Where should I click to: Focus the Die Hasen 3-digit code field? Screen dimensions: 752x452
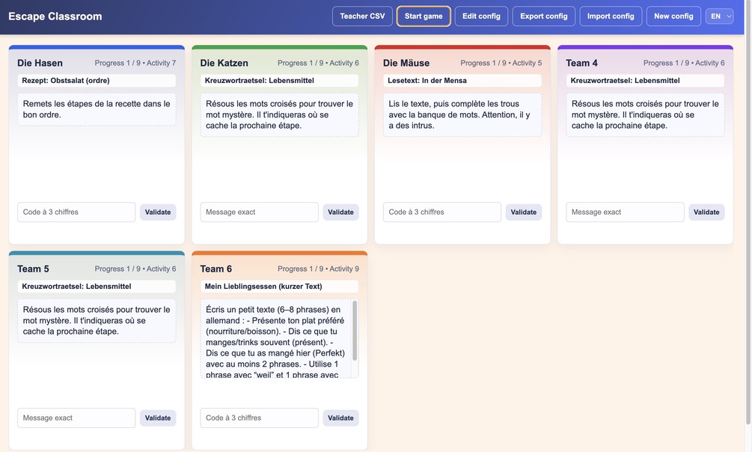(76, 213)
